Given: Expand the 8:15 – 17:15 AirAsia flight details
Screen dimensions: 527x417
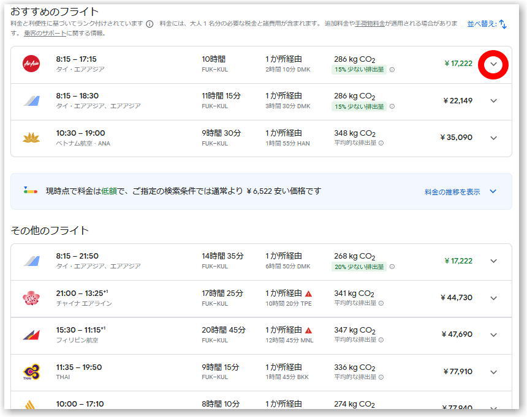Looking at the screenshot, I should click(x=493, y=64).
